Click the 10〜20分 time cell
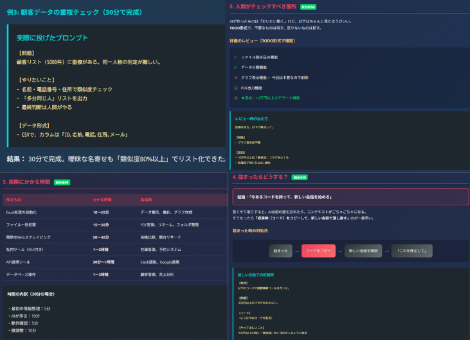Viewport: 470px width, 340px height. 101,212
